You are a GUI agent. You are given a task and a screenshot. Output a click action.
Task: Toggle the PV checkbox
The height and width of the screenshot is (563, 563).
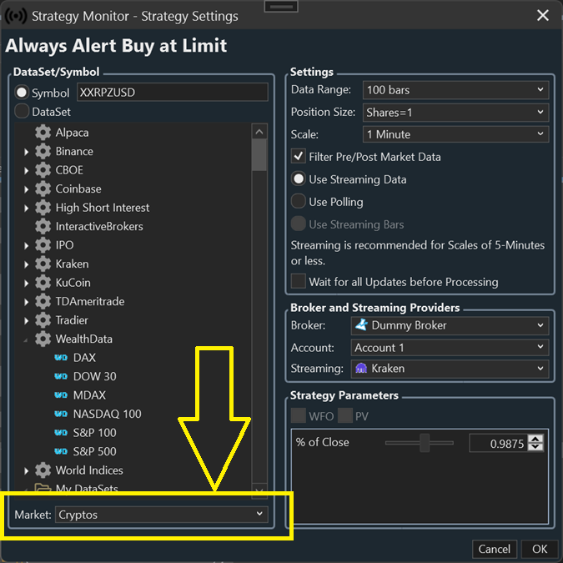(345, 415)
